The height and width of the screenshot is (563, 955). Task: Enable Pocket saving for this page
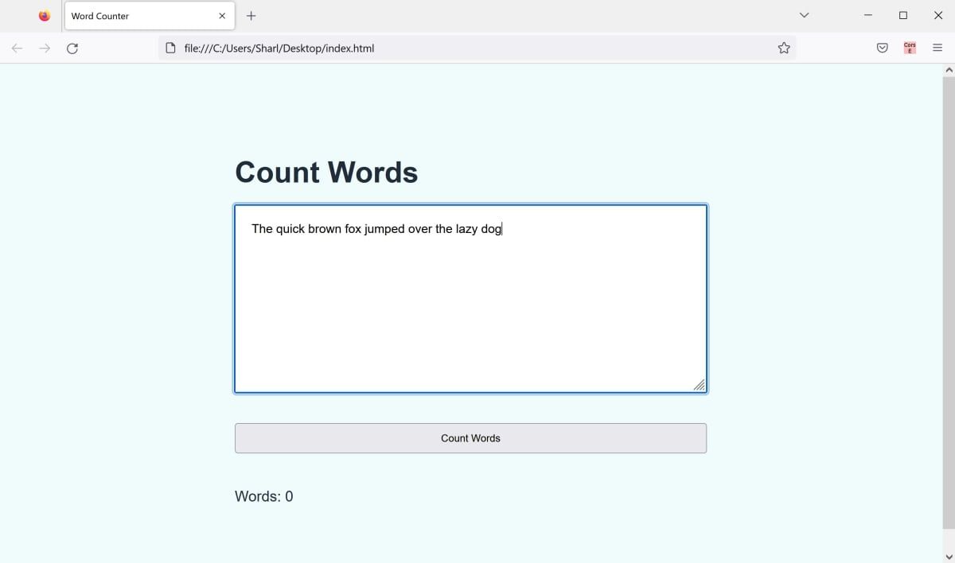coord(882,48)
